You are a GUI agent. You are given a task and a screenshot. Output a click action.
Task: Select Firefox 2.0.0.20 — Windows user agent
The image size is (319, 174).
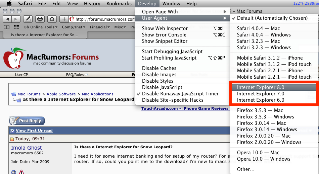tap(274, 142)
